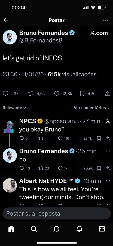Reply to the INEOS post via comment icon

6,94
